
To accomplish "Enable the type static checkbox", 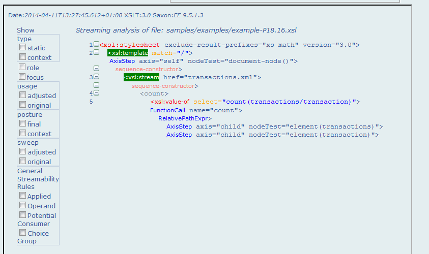I will coord(23,47).
